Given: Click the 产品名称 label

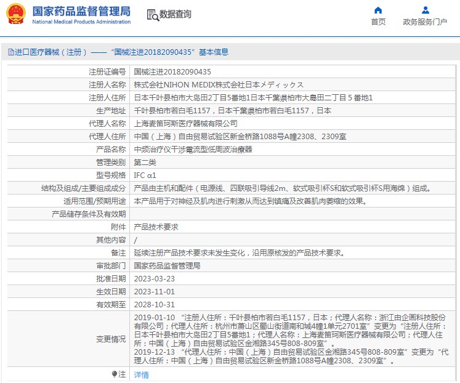Looking at the screenshot, I should click(x=111, y=149).
